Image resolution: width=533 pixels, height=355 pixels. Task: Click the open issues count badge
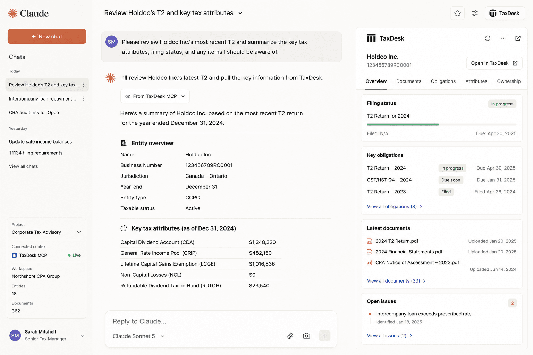[x=512, y=303]
